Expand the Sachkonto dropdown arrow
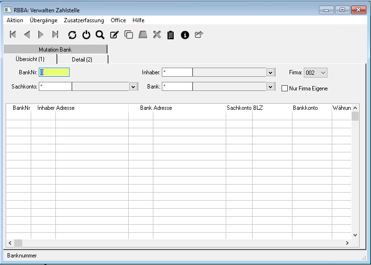The image size is (371, 265). coord(133,87)
